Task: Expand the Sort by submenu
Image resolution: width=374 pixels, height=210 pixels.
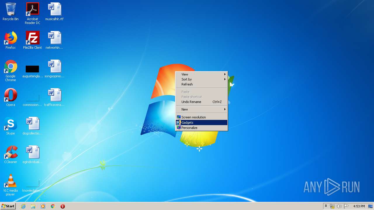Action: point(202,79)
